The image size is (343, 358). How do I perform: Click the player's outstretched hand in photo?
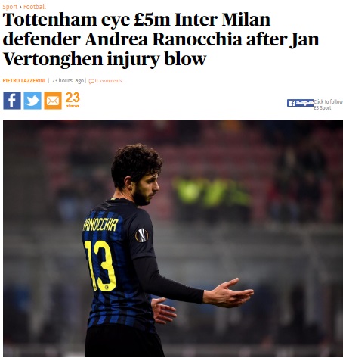(228, 293)
